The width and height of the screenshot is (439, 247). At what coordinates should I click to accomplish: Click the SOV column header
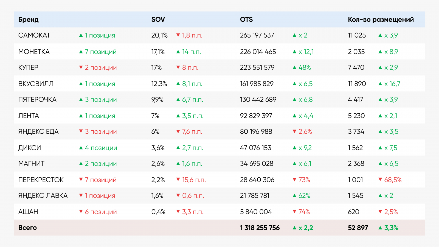pos(158,19)
